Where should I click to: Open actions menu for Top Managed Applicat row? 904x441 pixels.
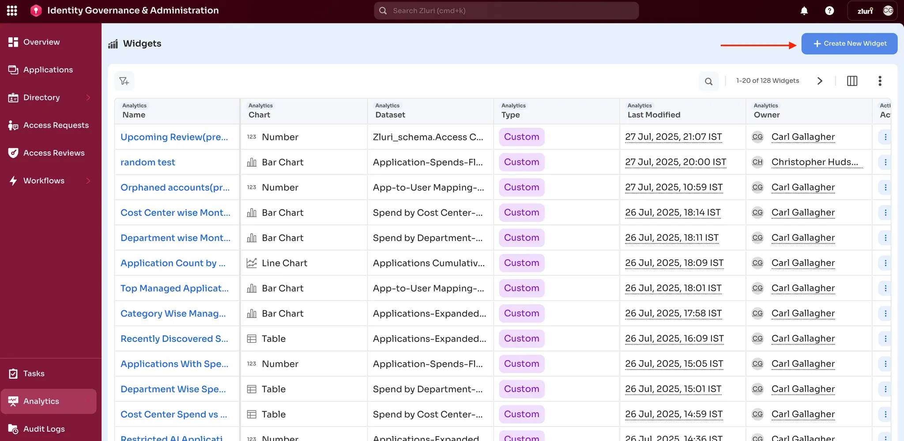(x=885, y=288)
